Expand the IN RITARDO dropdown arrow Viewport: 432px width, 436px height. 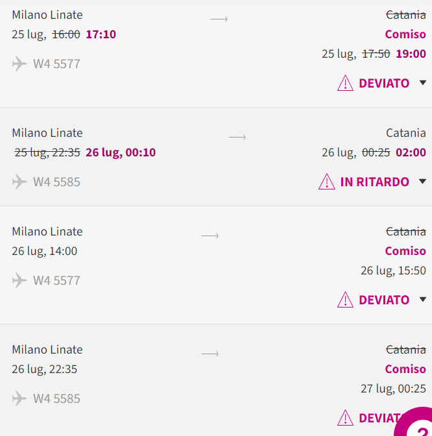coord(422,181)
